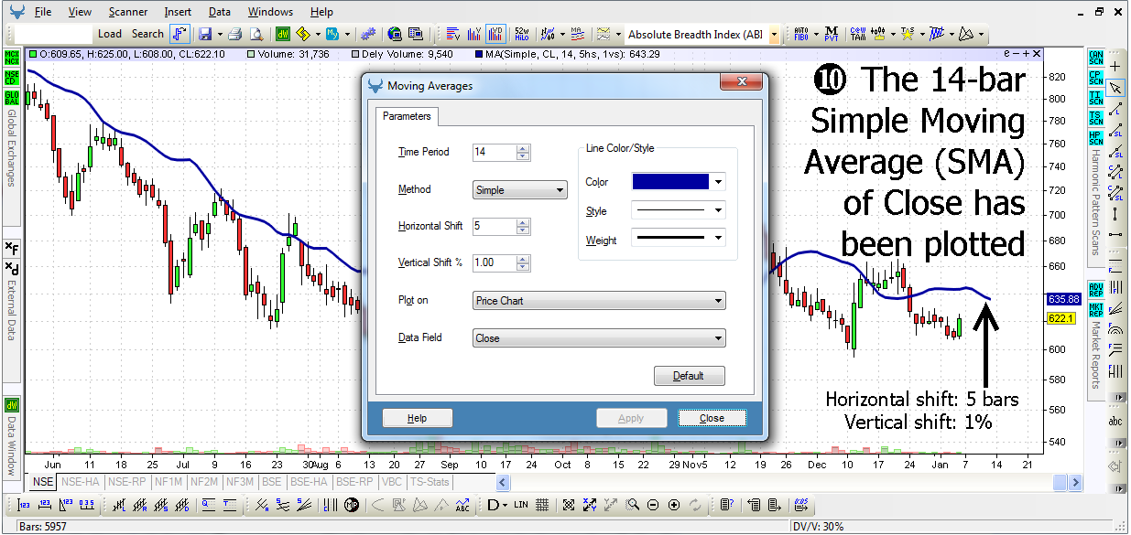
Task: Click the xF external data icon
Action: pyautogui.click(x=12, y=248)
